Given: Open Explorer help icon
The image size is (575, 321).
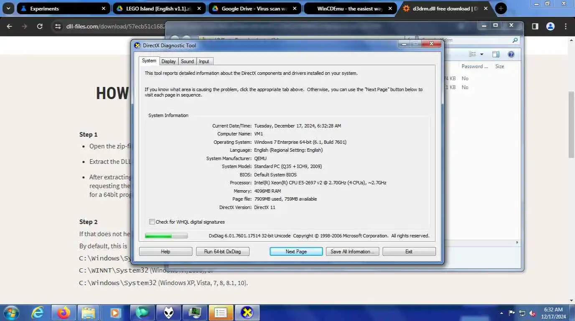Looking at the screenshot, I should click(x=511, y=54).
